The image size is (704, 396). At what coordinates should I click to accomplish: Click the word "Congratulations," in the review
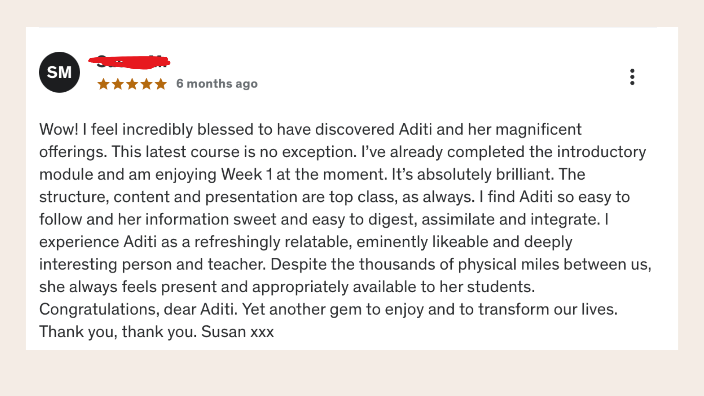(99, 309)
